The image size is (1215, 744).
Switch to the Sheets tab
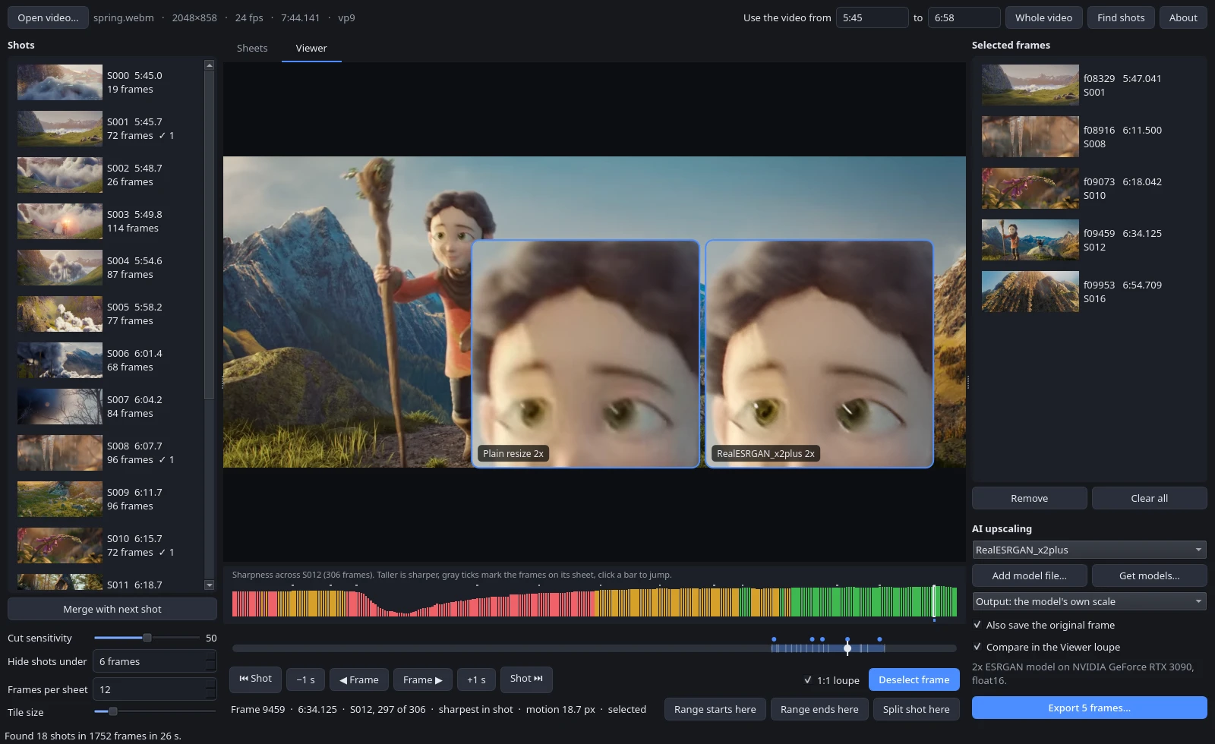point(252,49)
